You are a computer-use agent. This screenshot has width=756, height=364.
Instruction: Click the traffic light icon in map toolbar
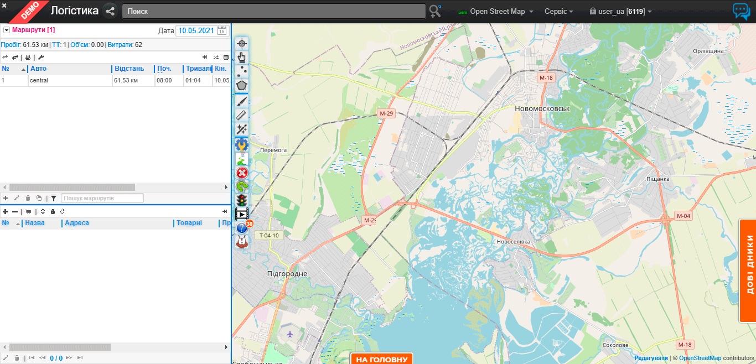(x=242, y=200)
